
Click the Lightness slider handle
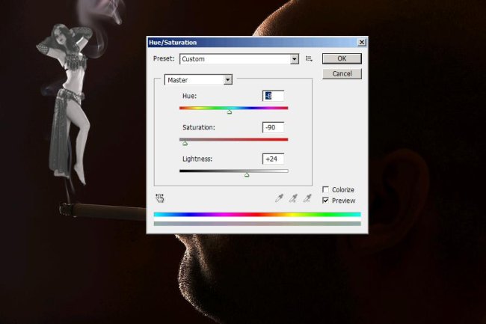[x=247, y=175]
